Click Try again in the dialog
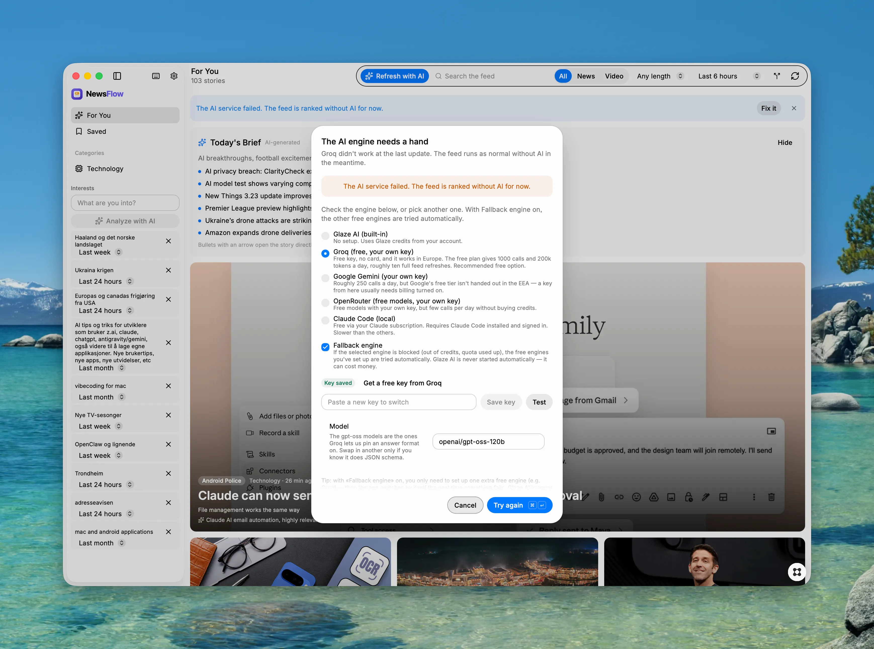This screenshot has width=874, height=649. [519, 505]
